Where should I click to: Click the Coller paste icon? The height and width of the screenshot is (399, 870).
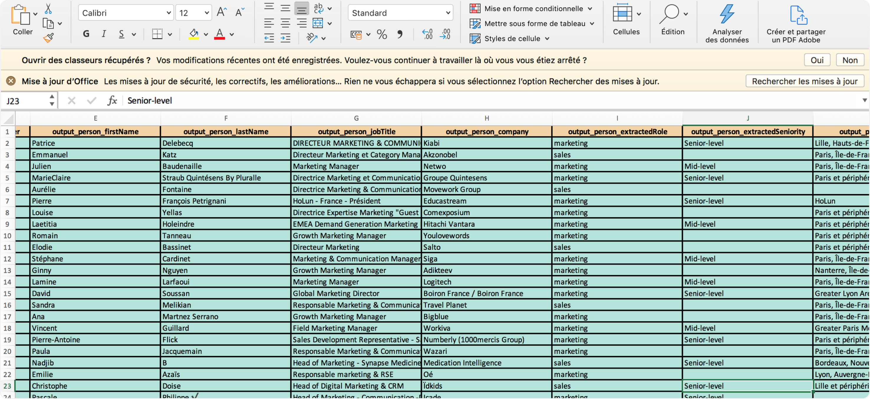[x=20, y=15]
